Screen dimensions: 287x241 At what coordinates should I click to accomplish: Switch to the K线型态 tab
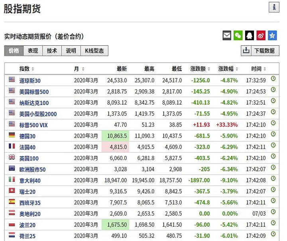tap(94, 51)
